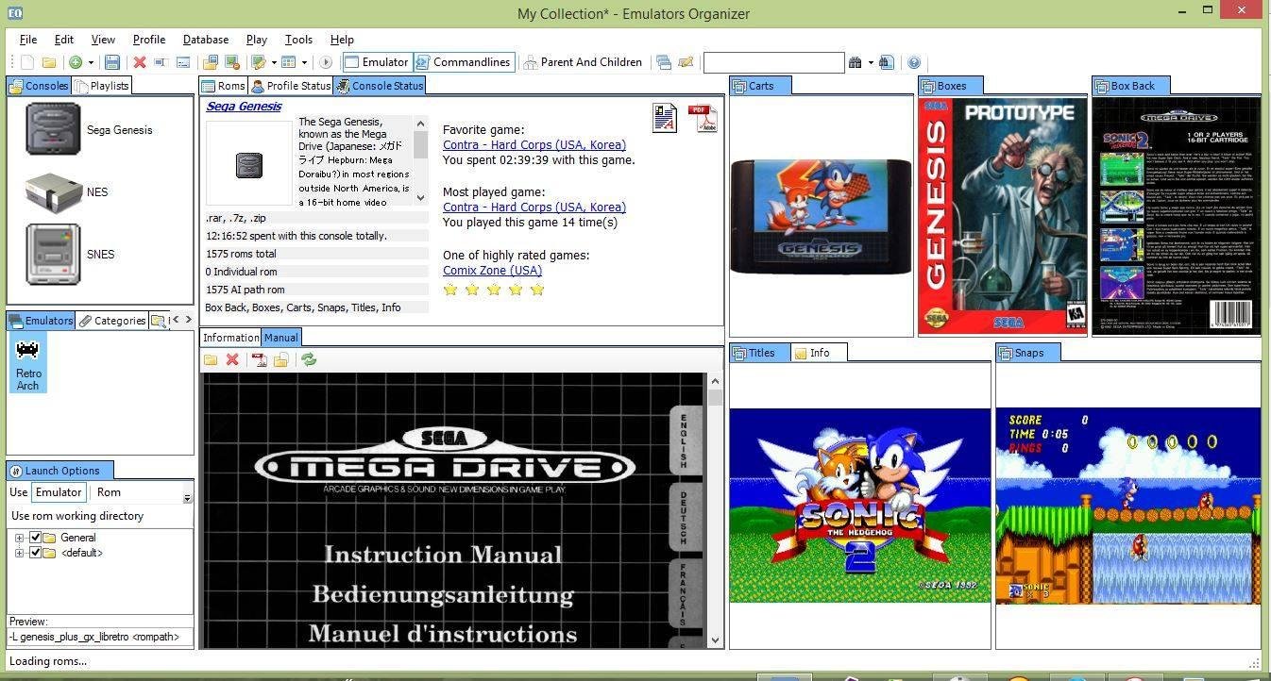Toggle the Emulator view button
The width and height of the screenshot is (1271, 681).
click(377, 62)
